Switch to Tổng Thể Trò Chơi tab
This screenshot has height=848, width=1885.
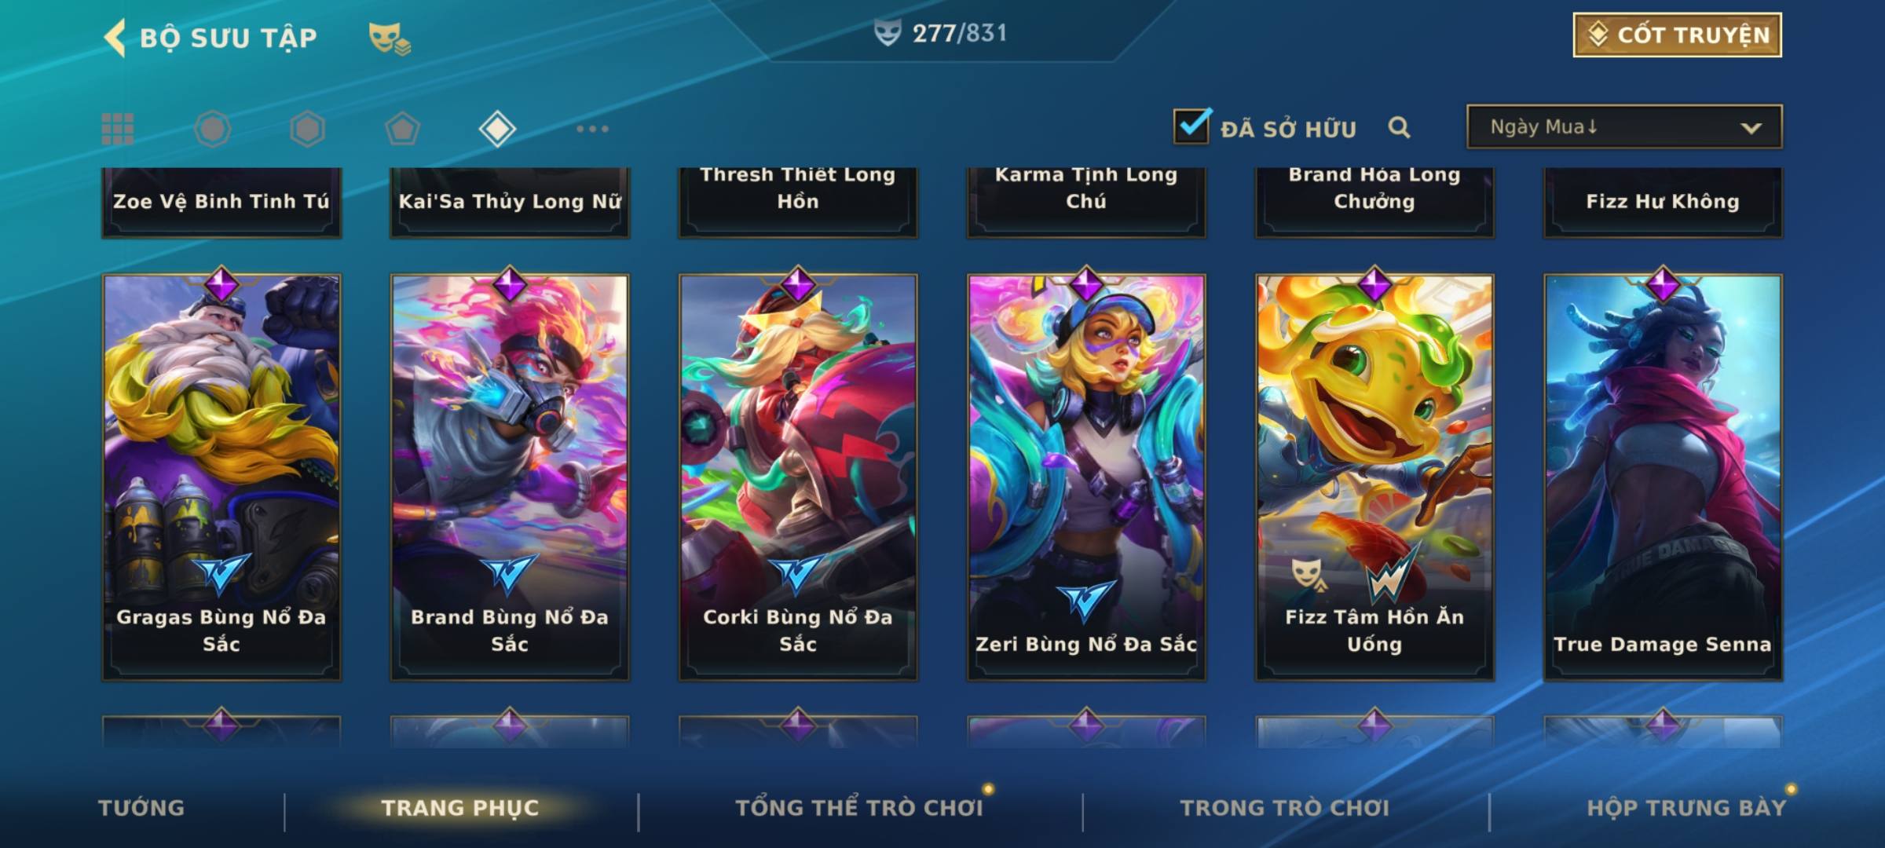(x=859, y=808)
